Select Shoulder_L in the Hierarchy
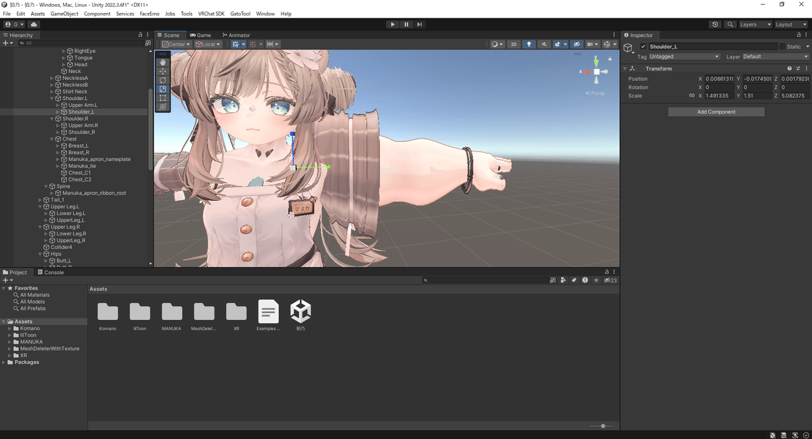 pyautogui.click(x=81, y=112)
